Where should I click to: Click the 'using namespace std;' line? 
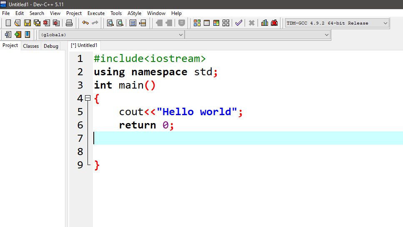pyautogui.click(x=156, y=72)
